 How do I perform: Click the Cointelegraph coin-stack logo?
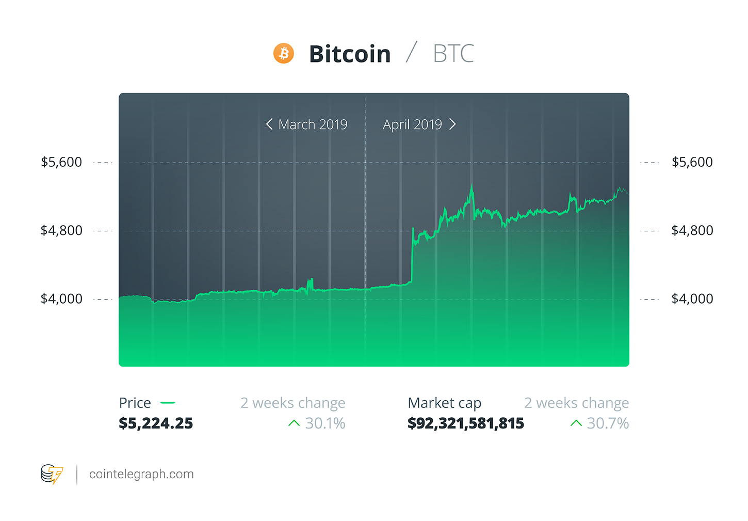(52, 474)
